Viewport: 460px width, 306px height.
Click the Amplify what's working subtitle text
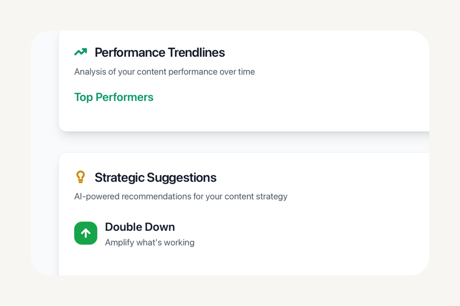149,242
